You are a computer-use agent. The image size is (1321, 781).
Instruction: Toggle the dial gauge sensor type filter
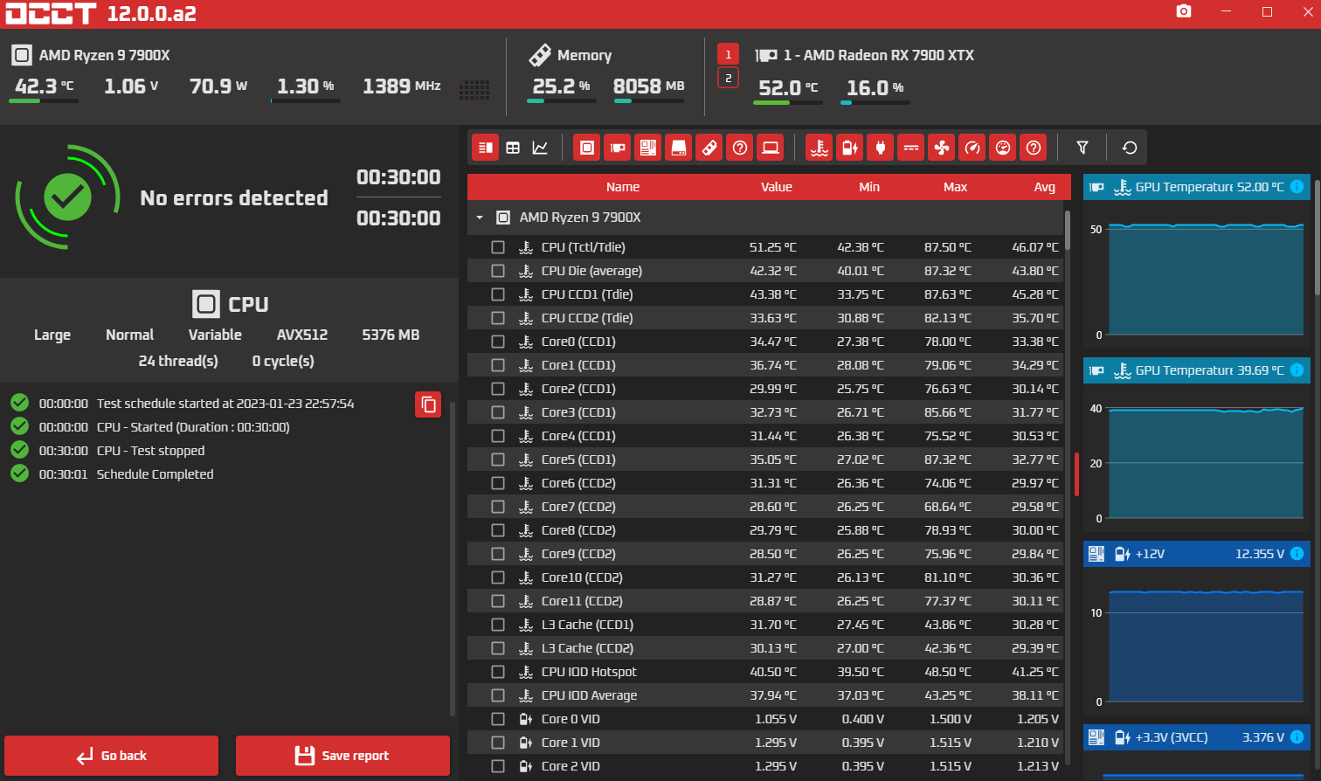1003,148
